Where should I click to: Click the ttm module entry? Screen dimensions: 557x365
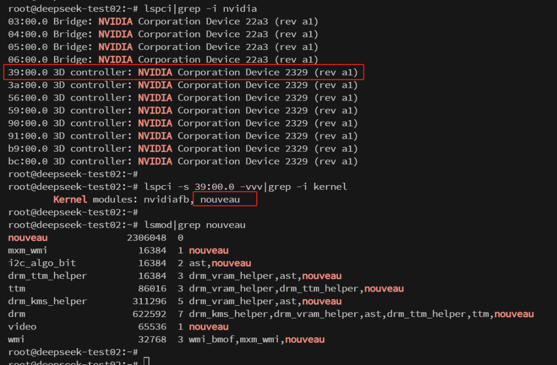click(17, 288)
